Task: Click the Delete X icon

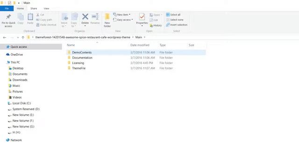Action: 85,17
